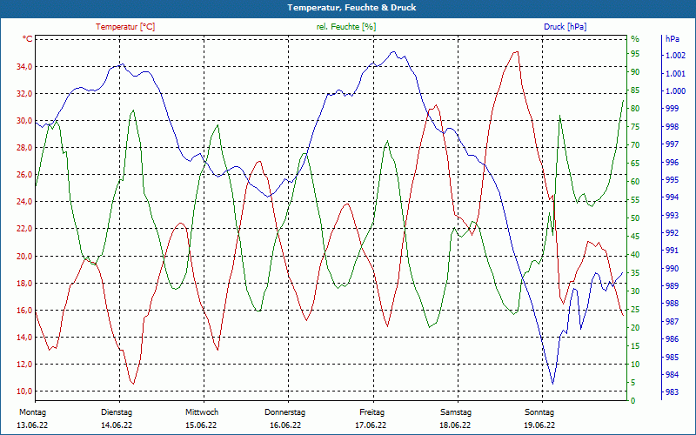Viewport: 696px width, 435px height.
Task: Click the '45' humidity axis value
Action: coord(635,237)
